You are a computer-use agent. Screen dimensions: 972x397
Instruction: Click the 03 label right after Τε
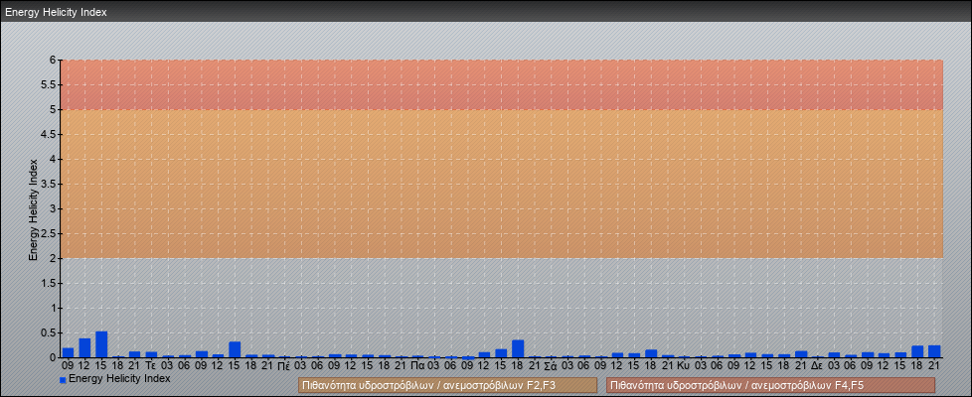click(167, 365)
